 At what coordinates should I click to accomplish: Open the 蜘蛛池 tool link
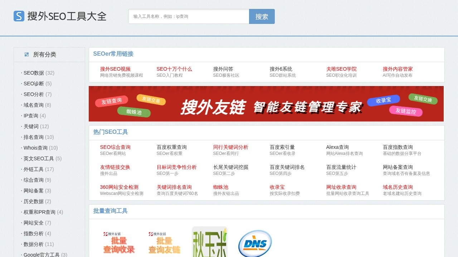click(221, 187)
